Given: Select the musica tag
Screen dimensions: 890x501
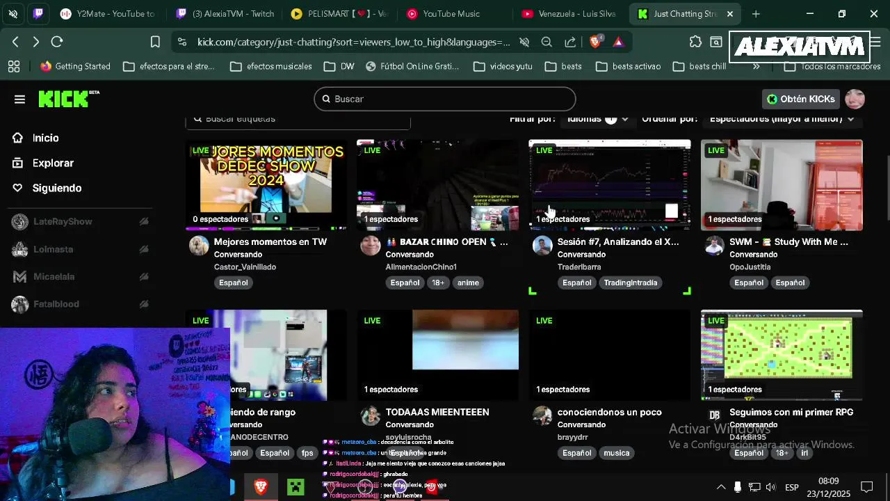Looking at the screenshot, I should 617,453.
